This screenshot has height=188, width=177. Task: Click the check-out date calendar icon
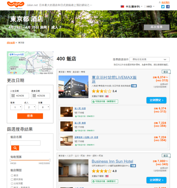(x=34, y=95)
